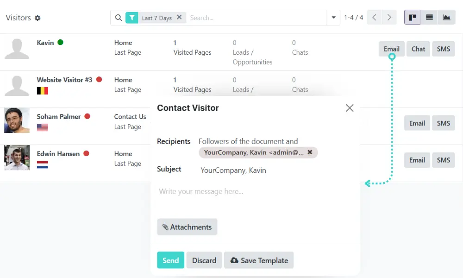463x278 pixels.
Task: Expand the search options dropdown
Action: (x=333, y=18)
